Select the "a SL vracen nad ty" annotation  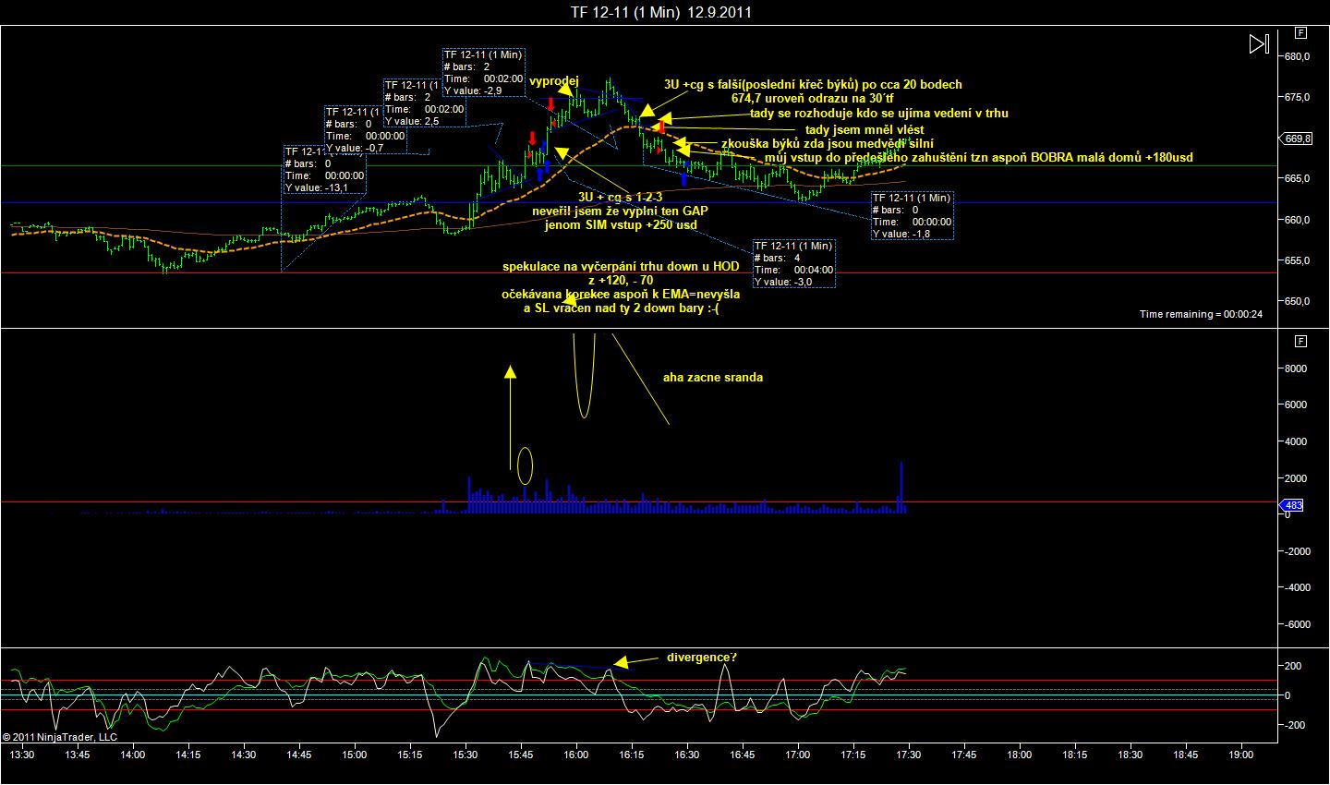click(621, 308)
